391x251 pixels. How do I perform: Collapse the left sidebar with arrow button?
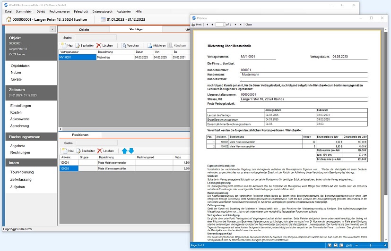click(52, 29)
